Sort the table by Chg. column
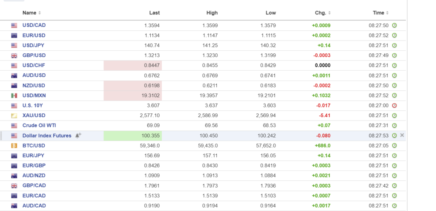 click(323, 13)
